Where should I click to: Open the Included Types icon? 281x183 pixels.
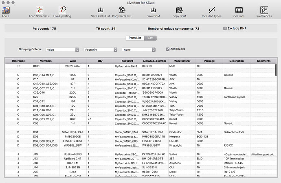pos(212,10)
